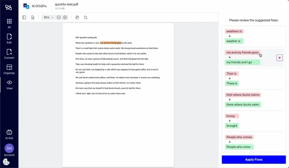Click the AI DOQFix logo icon
Image resolution: width=289 pixels, height=168 pixels.
(x=26, y=6)
